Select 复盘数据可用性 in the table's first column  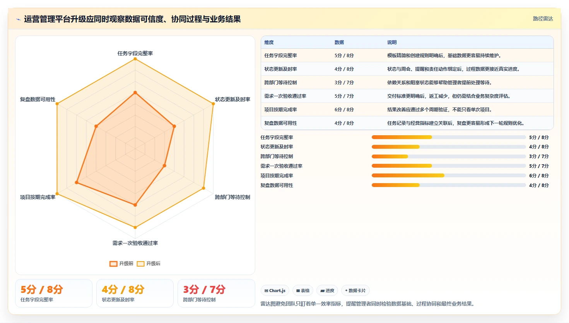281,123
